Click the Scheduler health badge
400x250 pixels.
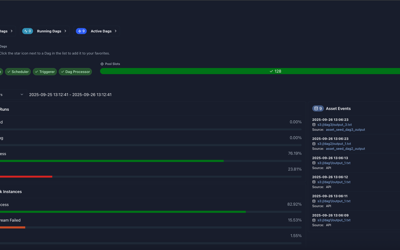pos(18,71)
